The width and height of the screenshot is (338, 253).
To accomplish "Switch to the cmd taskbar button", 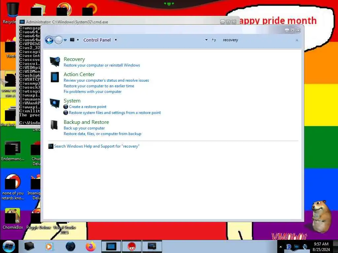I will 111,246.
